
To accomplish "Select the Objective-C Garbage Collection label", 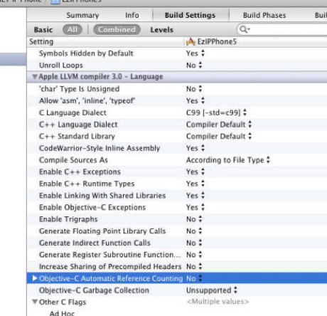I will tap(94, 290).
